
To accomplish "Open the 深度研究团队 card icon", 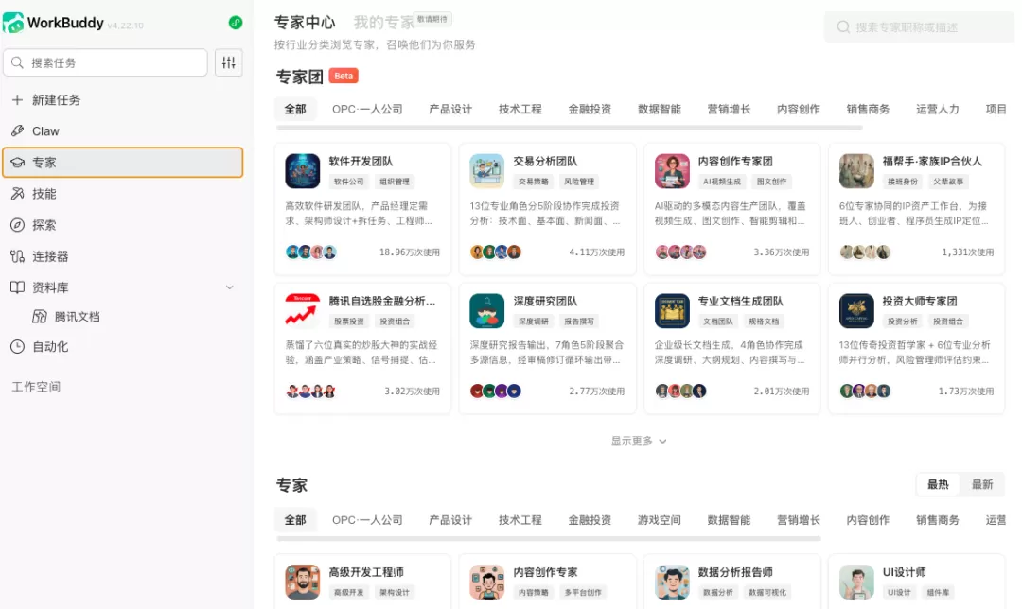I will [x=487, y=311].
